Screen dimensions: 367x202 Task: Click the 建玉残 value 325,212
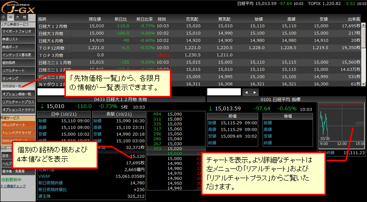[136, 196]
